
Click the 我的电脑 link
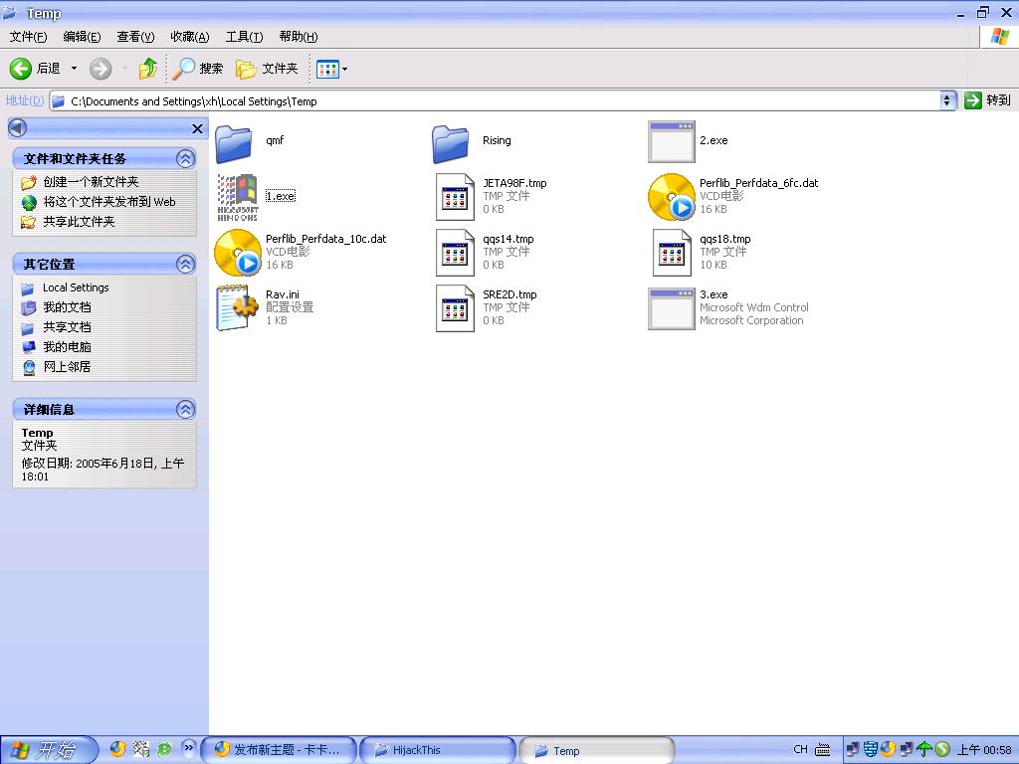point(67,347)
